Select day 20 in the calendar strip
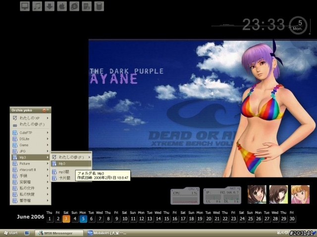This screenshot has height=237, width=317. 209,219
